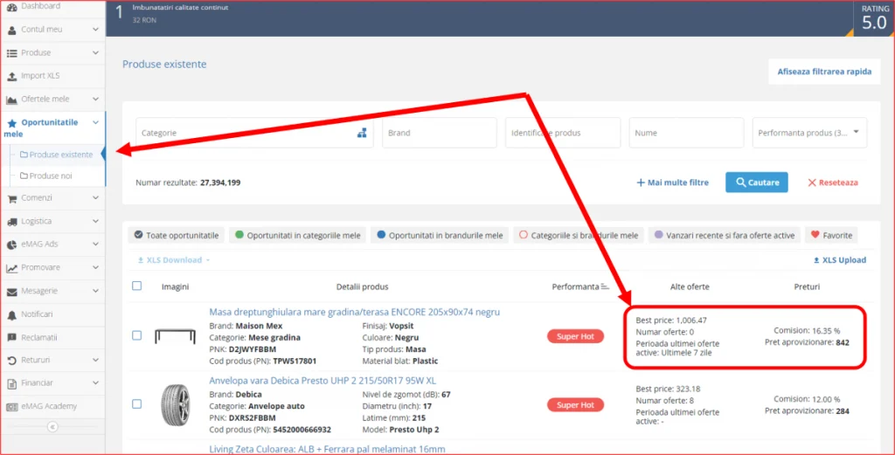The width and height of the screenshot is (895, 455).
Task: Select the Favorite filter tab
Action: (830, 235)
